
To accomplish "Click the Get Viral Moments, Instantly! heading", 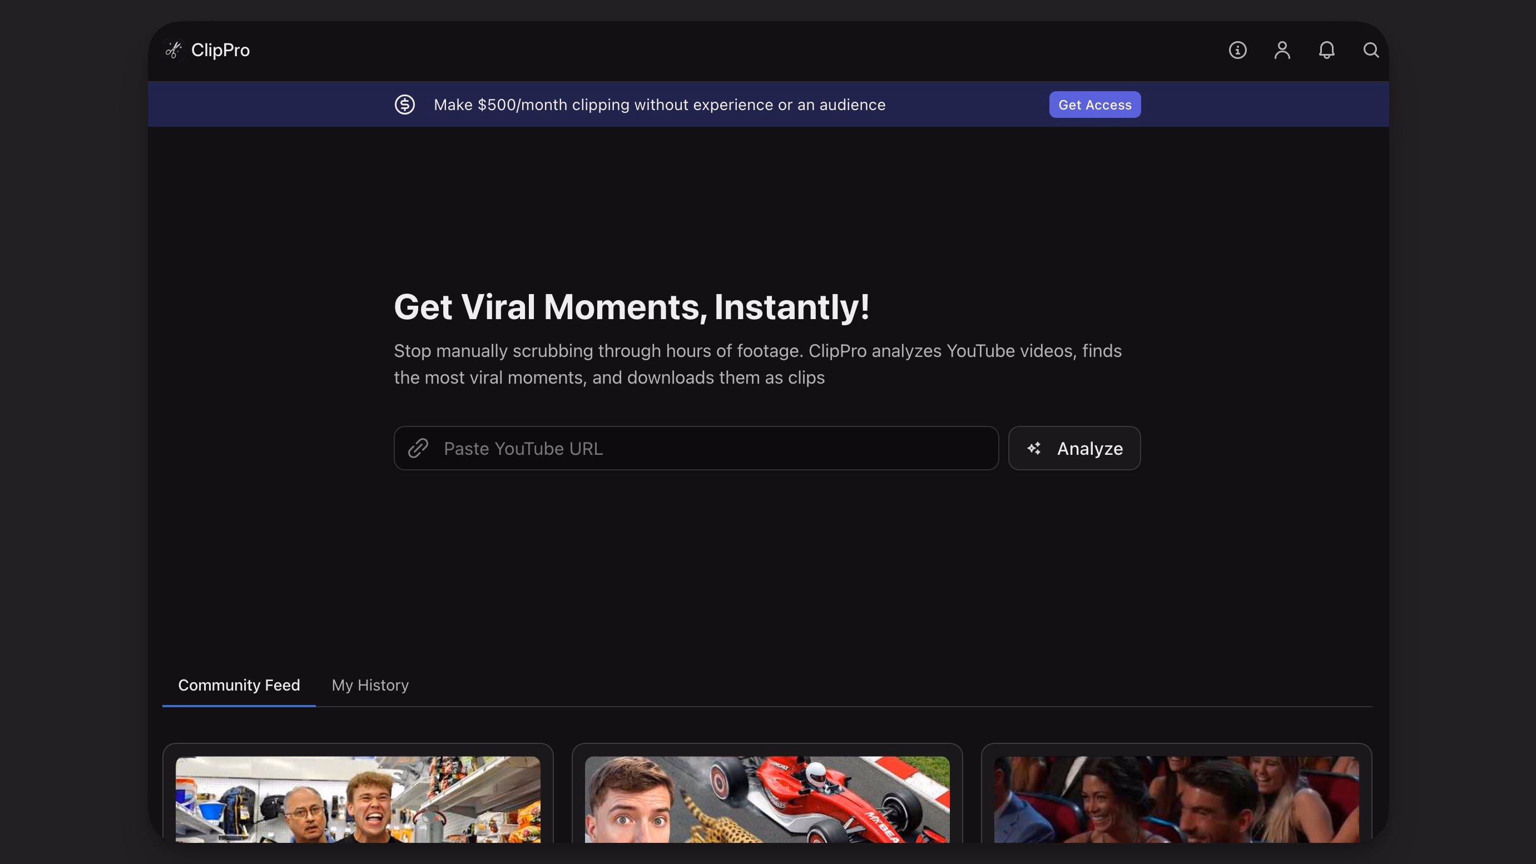I will [631, 307].
